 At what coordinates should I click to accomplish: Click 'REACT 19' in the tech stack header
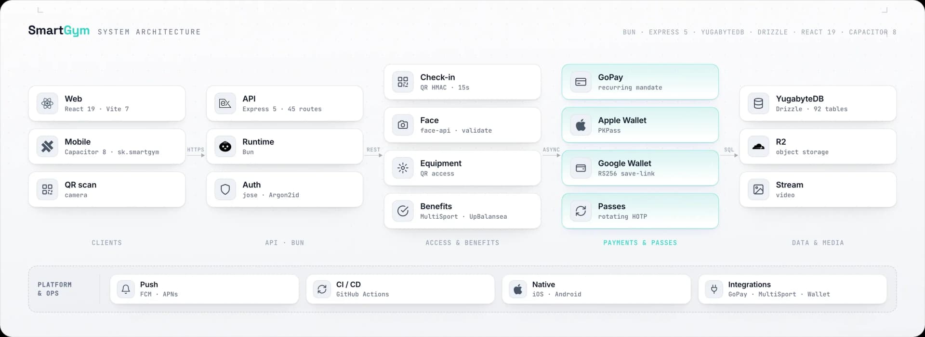tap(818, 32)
